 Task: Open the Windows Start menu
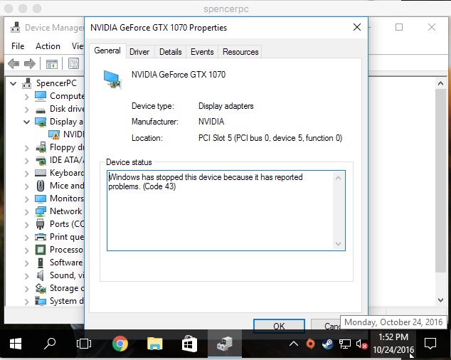[x=16, y=344]
